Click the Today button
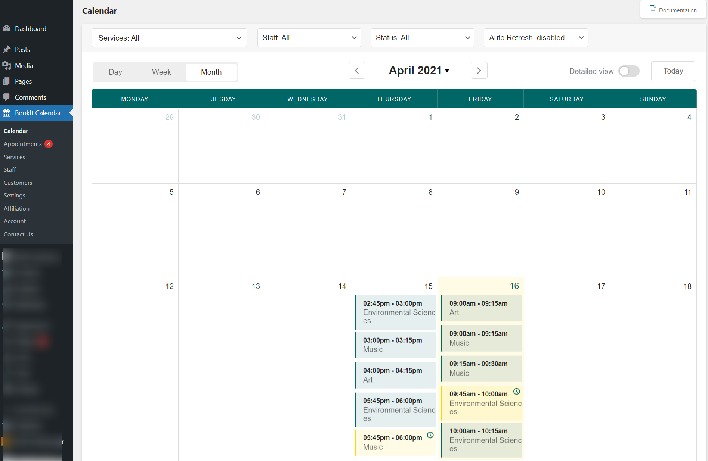Screen dimensions: 708x461 [x=673, y=71]
